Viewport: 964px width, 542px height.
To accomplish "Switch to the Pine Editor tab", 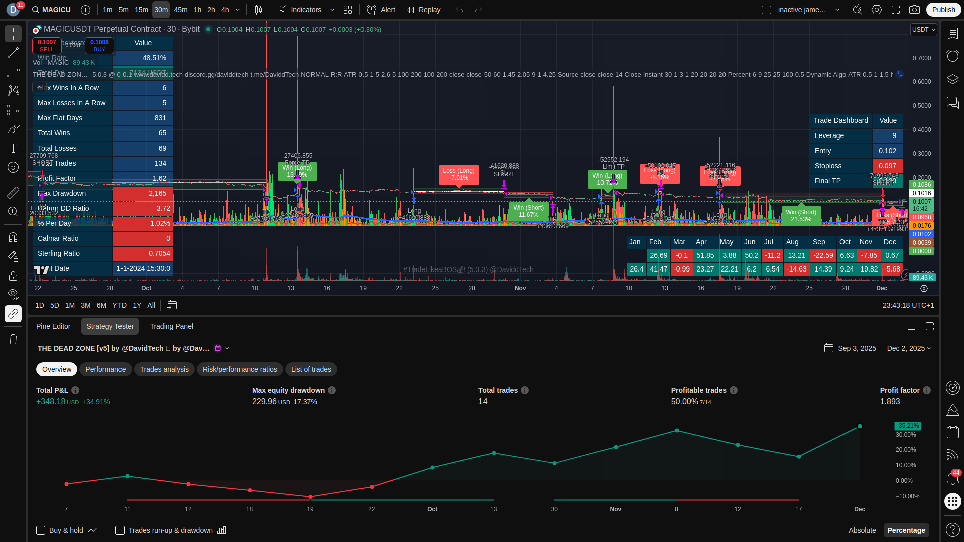I will click(x=53, y=326).
